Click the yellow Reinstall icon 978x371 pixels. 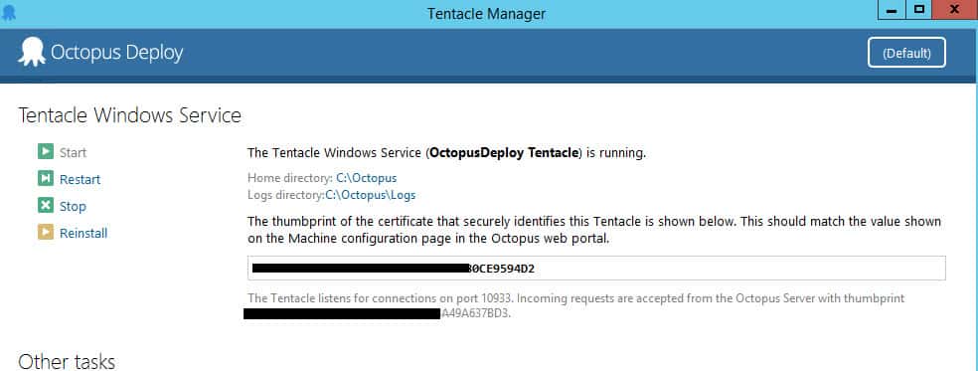click(46, 233)
